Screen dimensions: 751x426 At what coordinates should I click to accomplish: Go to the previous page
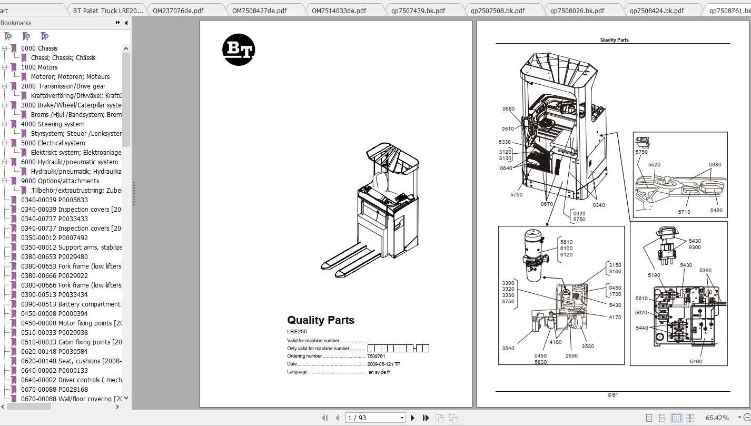(x=338, y=418)
